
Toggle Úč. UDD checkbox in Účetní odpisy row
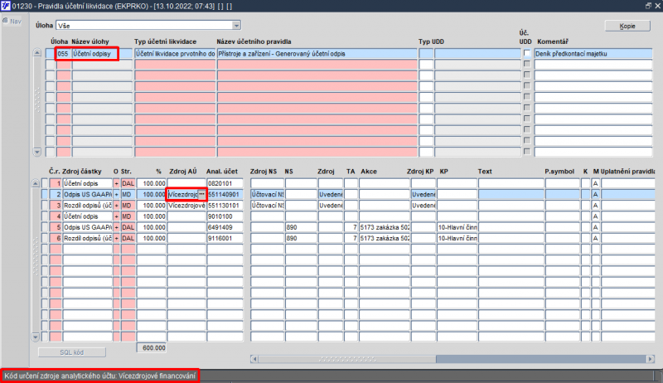click(x=527, y=54)
